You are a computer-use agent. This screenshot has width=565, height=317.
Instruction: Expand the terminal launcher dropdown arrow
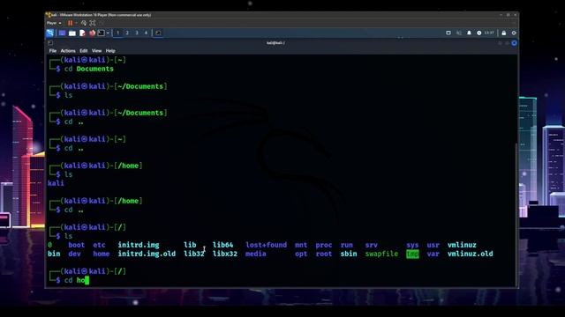pos(108,33)
